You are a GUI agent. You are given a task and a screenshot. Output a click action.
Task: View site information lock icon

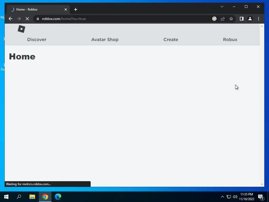(x=38, y=19)
